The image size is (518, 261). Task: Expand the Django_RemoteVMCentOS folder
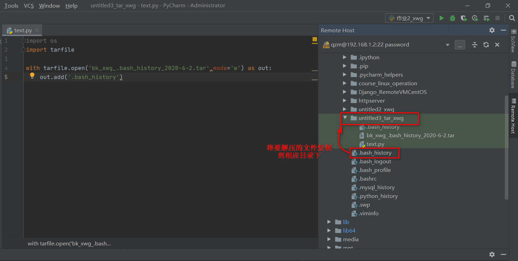344,92
